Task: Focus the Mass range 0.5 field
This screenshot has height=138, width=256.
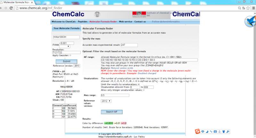Action: click(115, 95)
